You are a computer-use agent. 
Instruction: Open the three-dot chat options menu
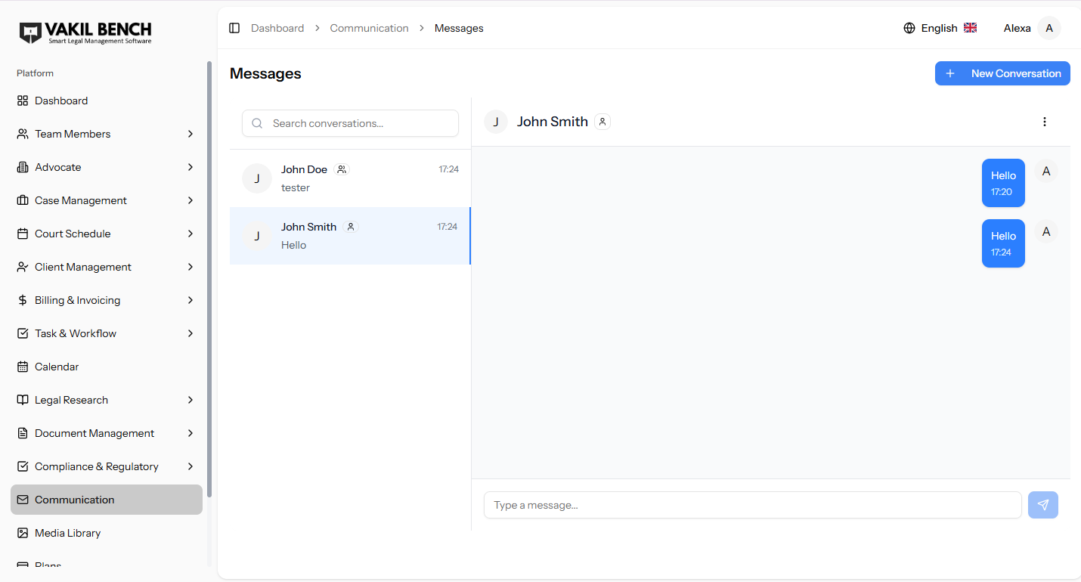[1044, 122]
